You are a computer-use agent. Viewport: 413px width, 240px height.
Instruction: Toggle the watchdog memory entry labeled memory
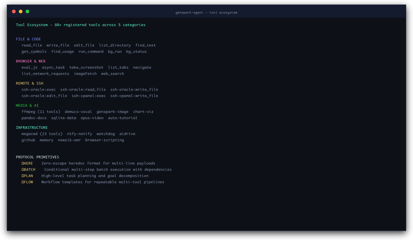46,140
